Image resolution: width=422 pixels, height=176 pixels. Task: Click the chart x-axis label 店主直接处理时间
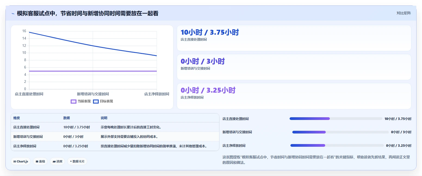pos(29,94)
